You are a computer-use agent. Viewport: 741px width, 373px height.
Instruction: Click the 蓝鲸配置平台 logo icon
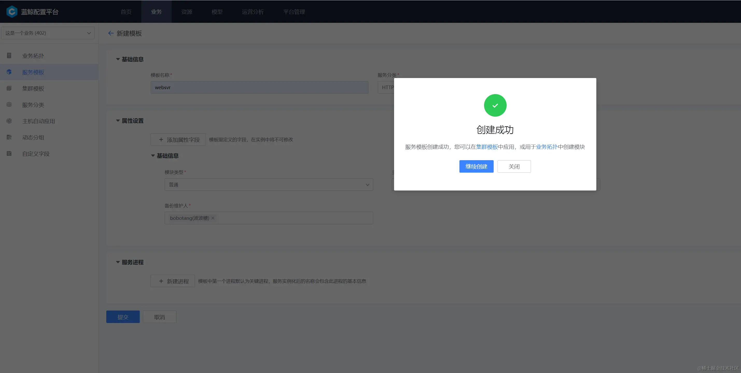pyautogui.click(x=12, y=11)
